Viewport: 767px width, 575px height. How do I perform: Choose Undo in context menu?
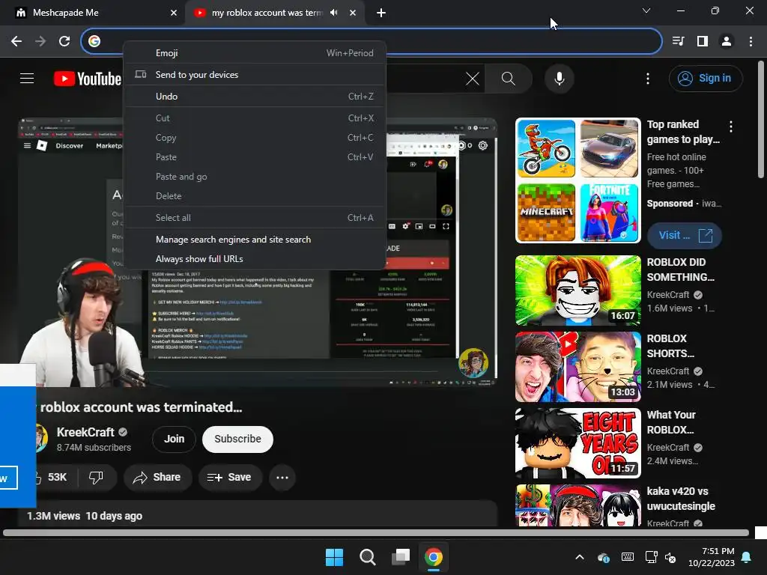[x=255, y=97]
